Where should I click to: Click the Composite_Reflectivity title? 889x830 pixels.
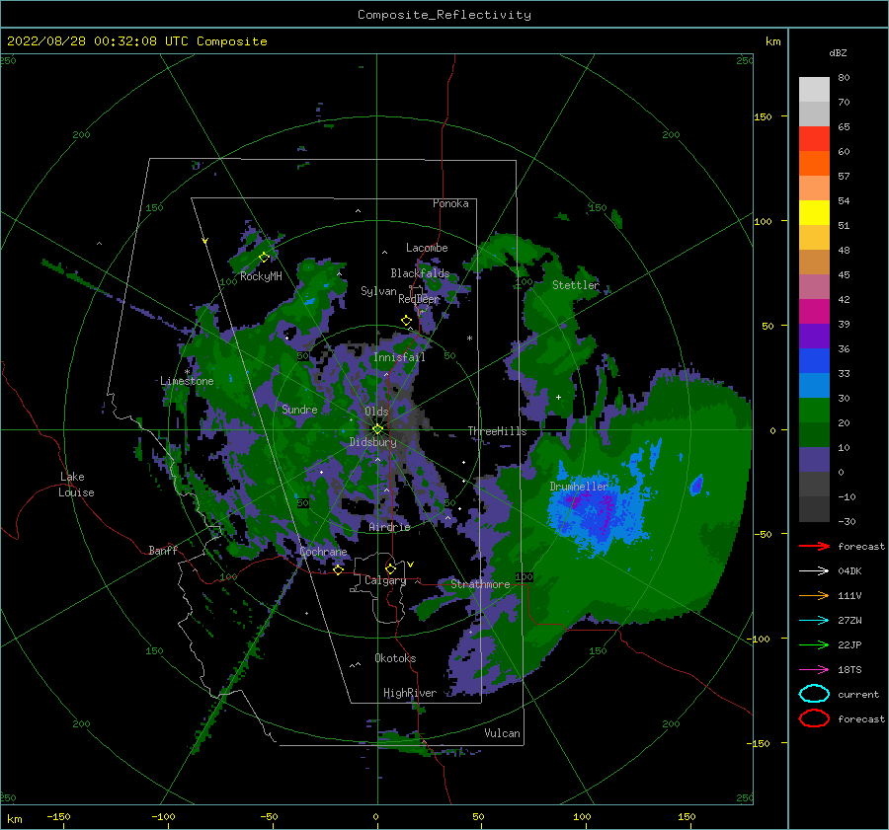click(x=444, y=15)
